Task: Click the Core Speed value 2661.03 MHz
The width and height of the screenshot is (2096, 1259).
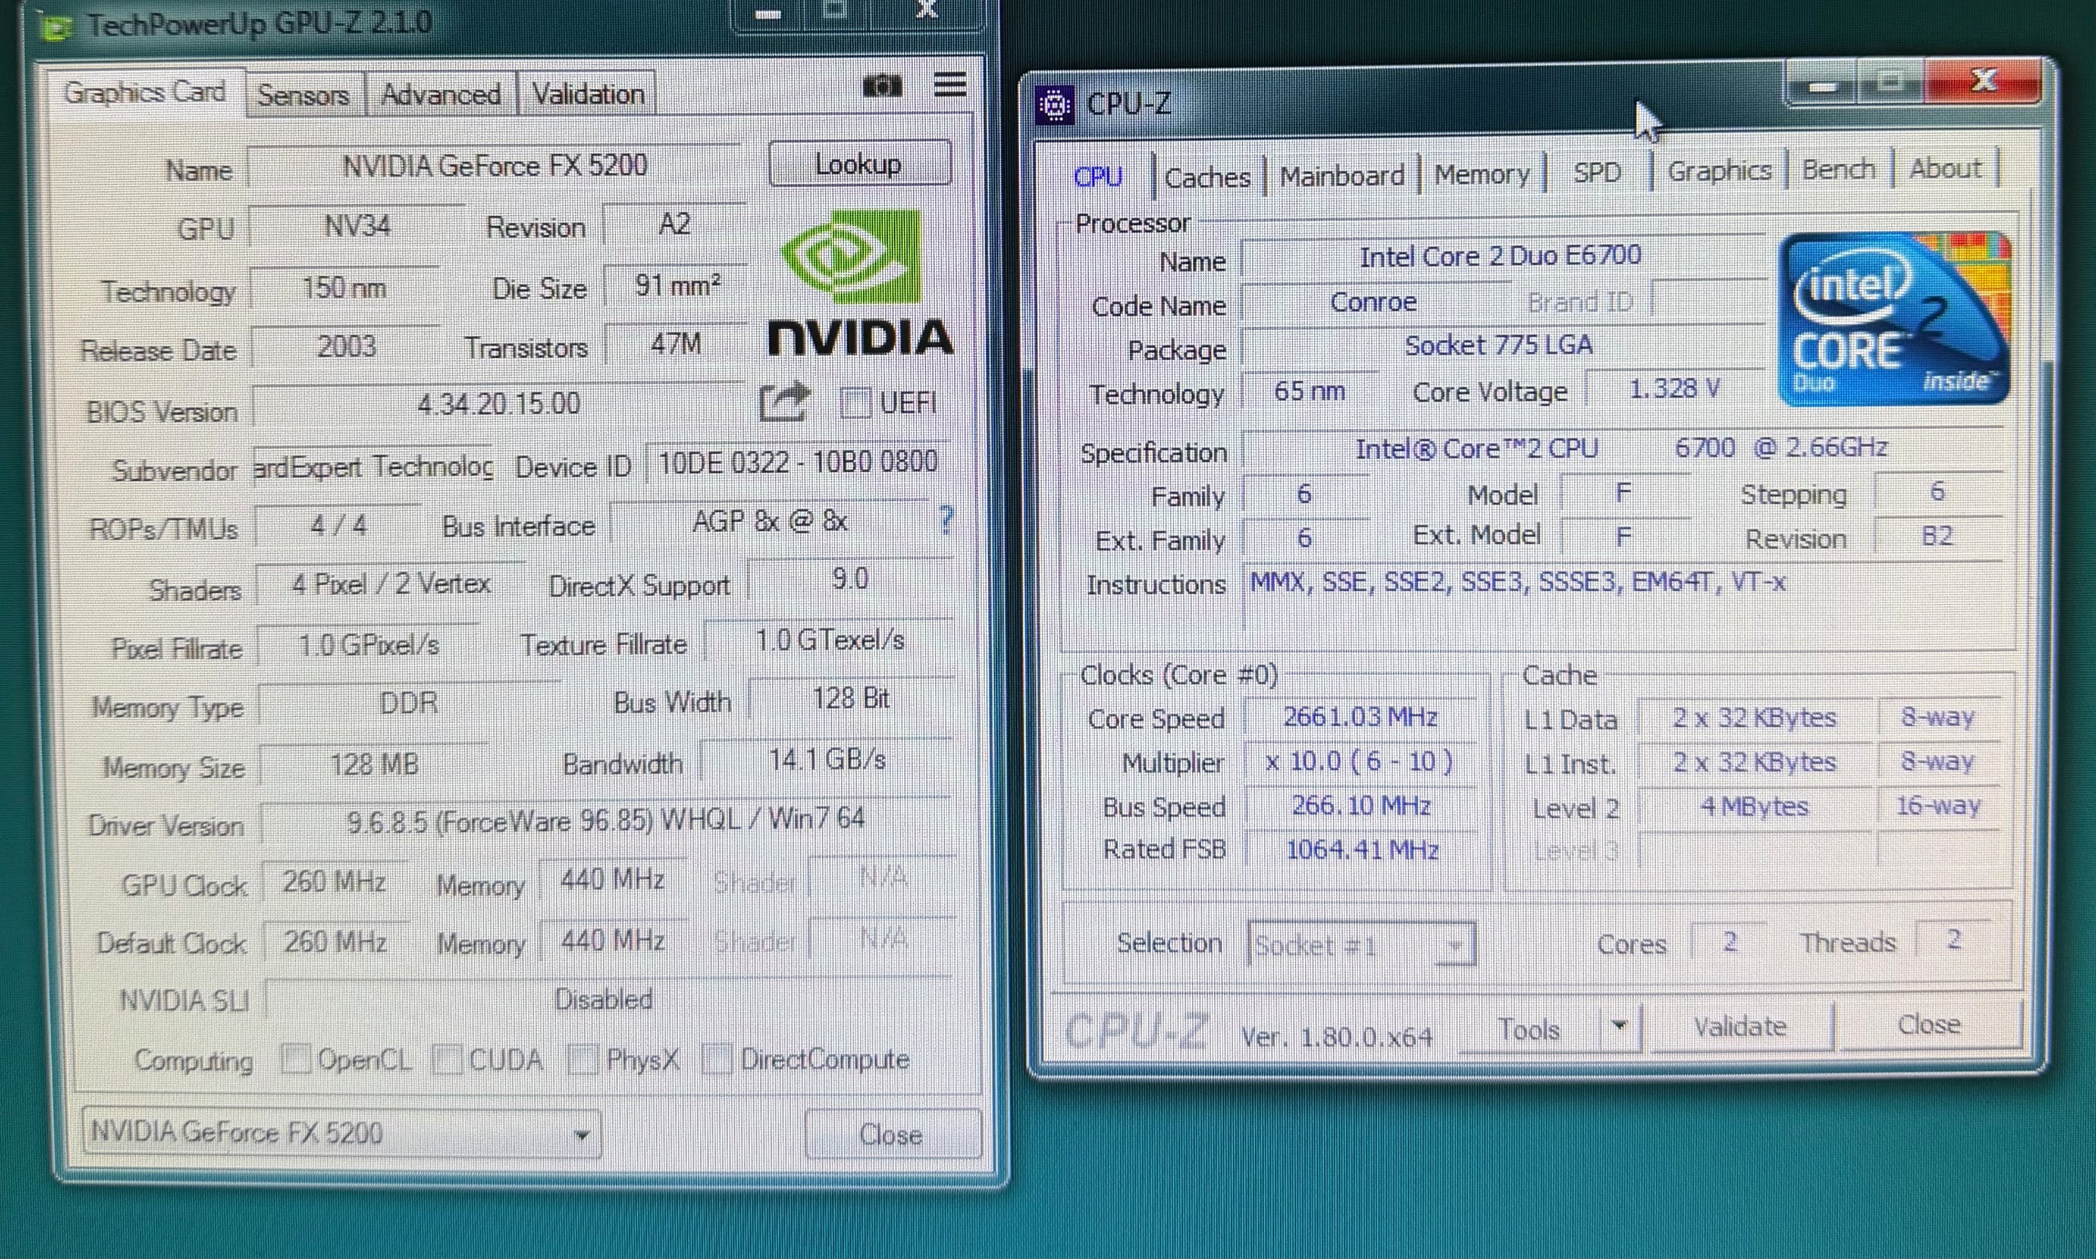Action: pyautogui.click(x=1360, y=717)
